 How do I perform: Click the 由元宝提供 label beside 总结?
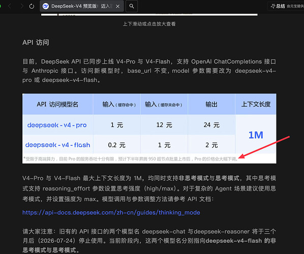295,6
